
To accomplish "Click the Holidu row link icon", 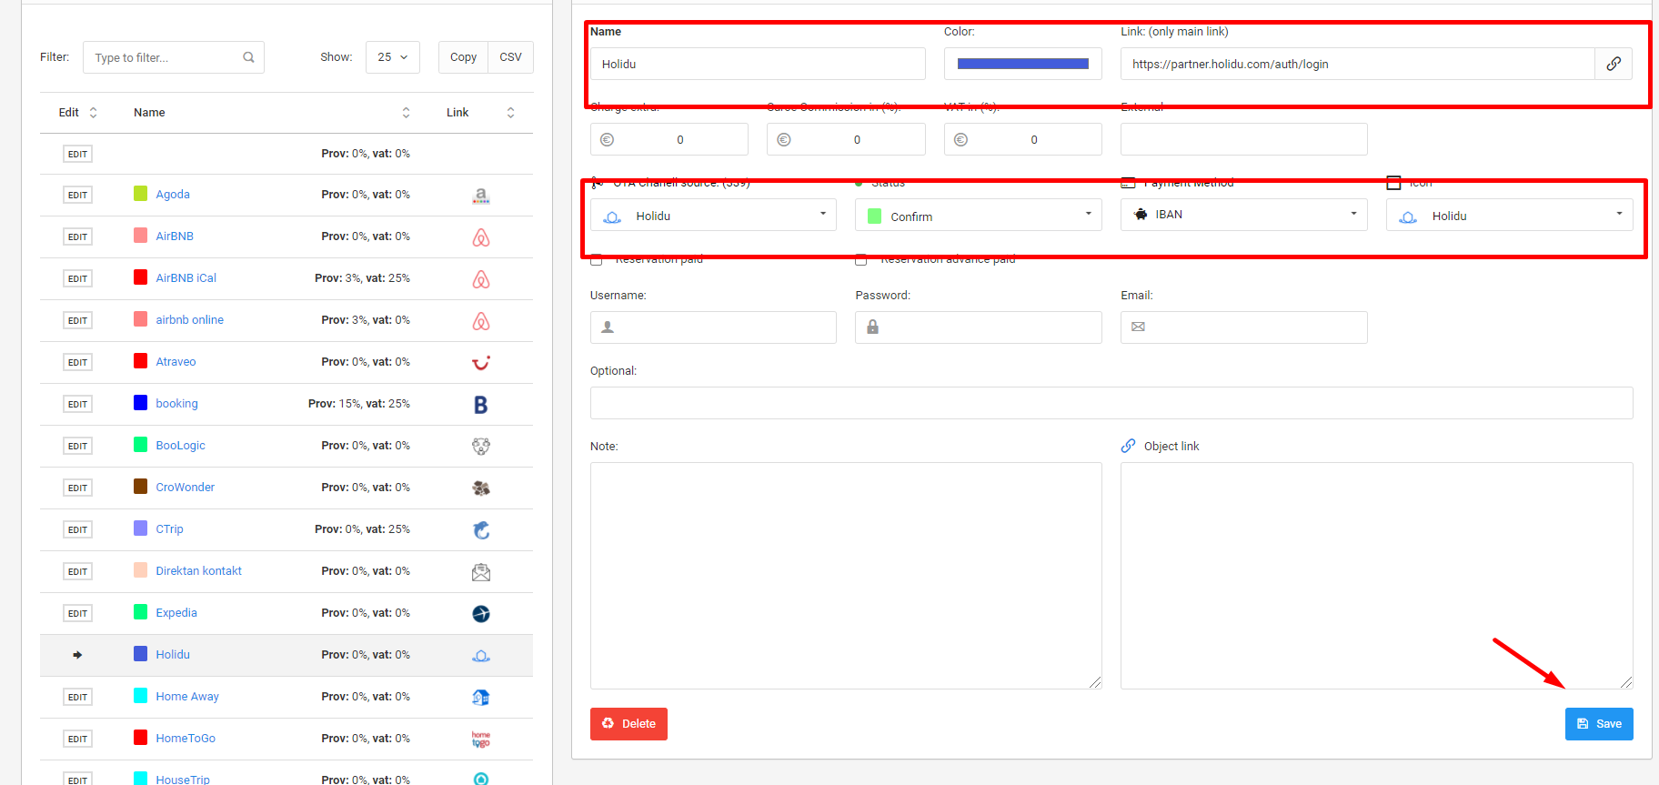I will pos(481,656).
